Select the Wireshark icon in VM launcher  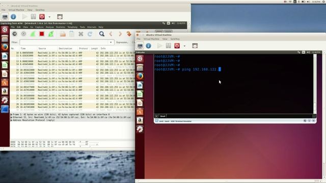[x=5, y=109]
